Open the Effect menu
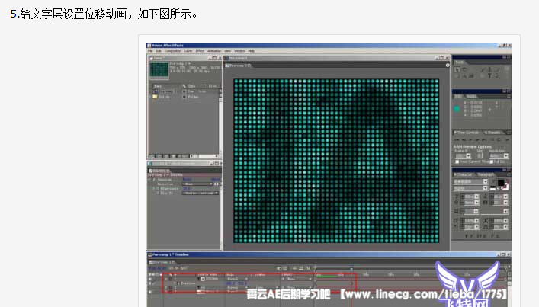 click(x=200, y=51)
